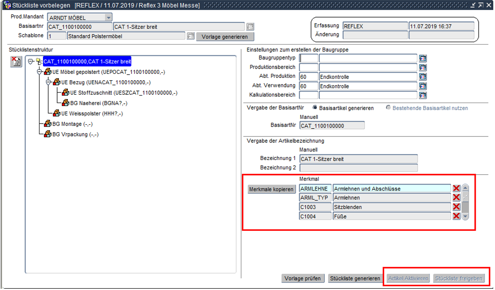Collapse the UE Möbel gepolstert node
The height and width of the screenshot is (290, 495).
tap(40, 72)
